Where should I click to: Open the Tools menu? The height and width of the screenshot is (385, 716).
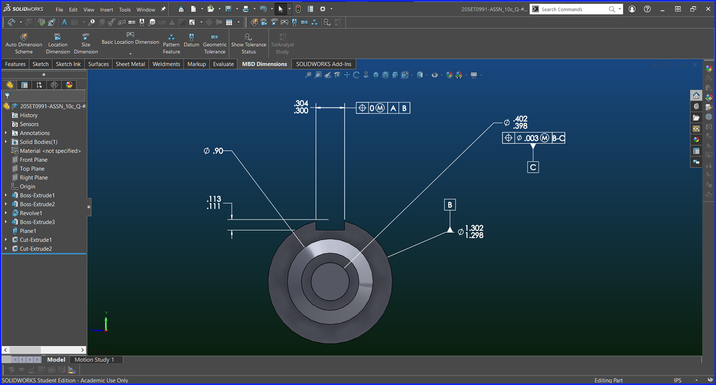(125, 9)
